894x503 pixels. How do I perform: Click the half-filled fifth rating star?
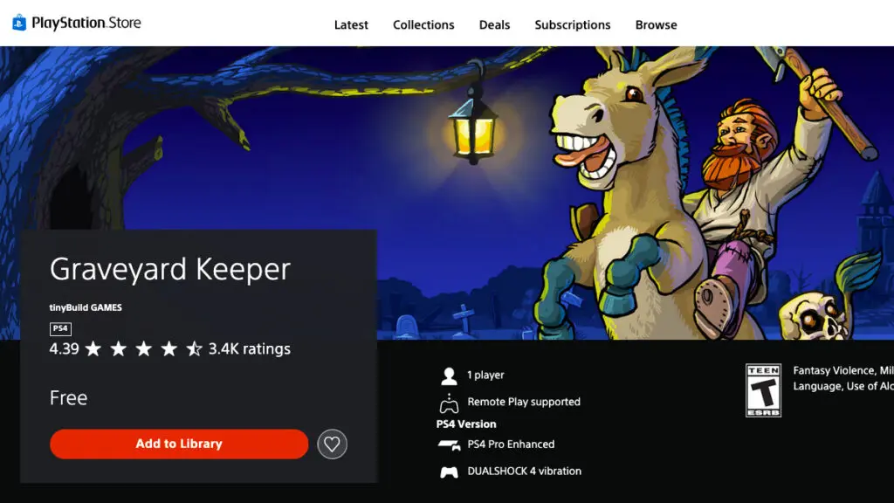click(x=194, y=348)
